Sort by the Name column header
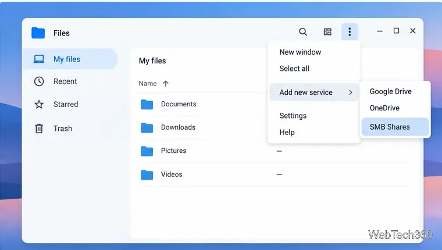This screenshot has height=250, width=442. (148, 83)
